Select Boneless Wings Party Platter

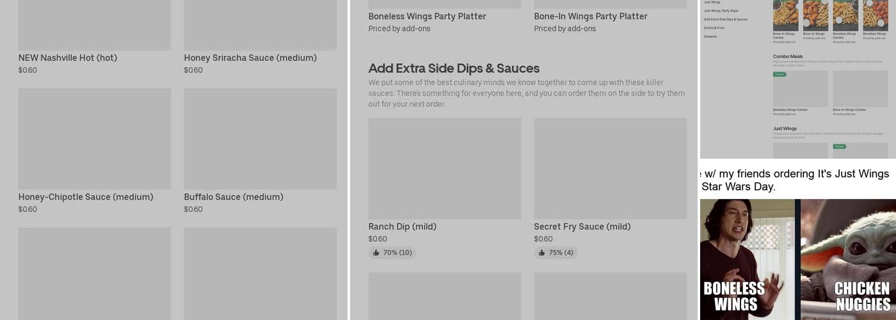(428, 17)
